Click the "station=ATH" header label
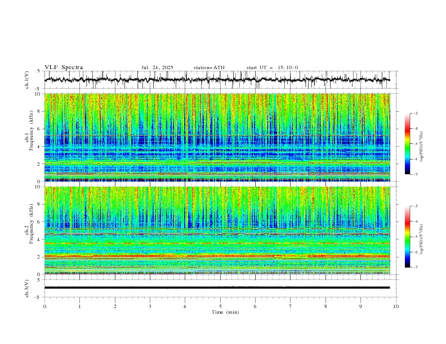Image resolution: width=446 pixels, height=344 pixels. (209, 67)
